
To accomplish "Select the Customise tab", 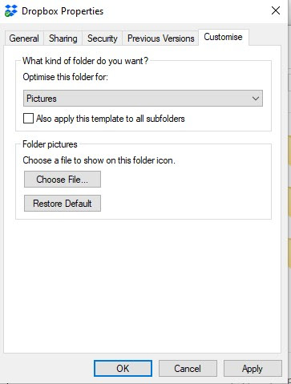I will tap(223, 37).
